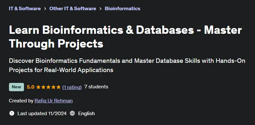Open the Other IT & Software breadcrumb
Viewport: 255px width, 125px height.
(73, 8)
